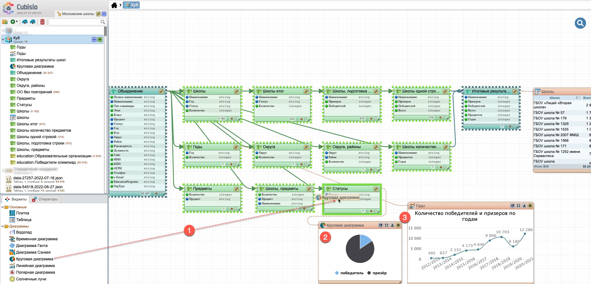This screenshot has height=284, width=591.
Task: Toggle fullscreen for the Круговая диаграмма widget
Action: pyautogui.click(x=387, y=225)
